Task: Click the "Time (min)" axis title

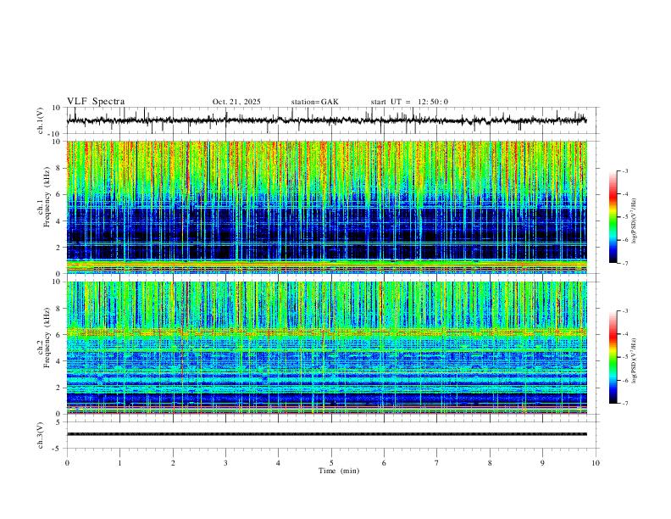Action: [339, 471]
